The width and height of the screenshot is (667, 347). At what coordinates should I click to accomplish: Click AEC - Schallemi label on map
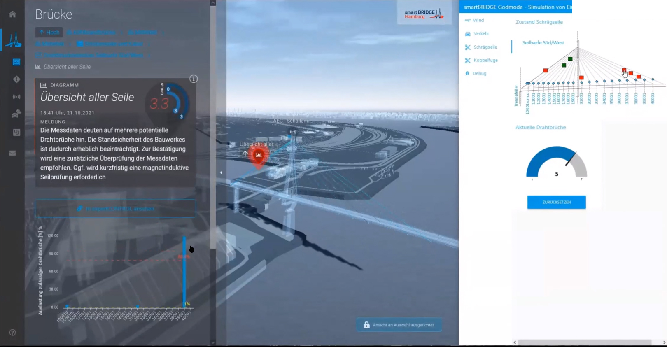click(291, 121)
